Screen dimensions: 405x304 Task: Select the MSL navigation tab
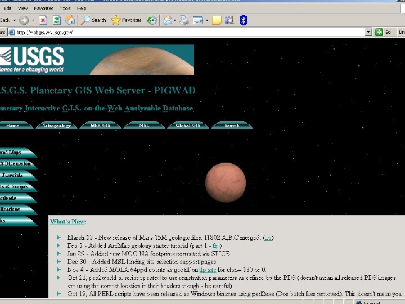[x=144, y=125]
